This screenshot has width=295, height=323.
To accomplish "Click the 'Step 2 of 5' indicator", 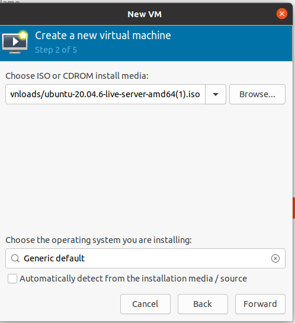I will 56,50.
